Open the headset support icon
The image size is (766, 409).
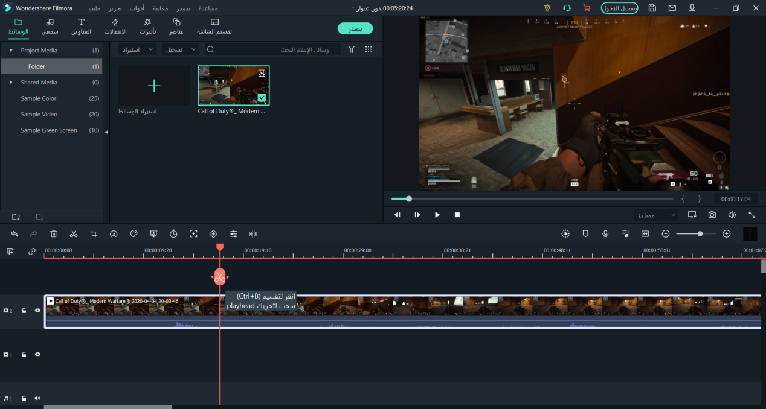tap(567, 8)
